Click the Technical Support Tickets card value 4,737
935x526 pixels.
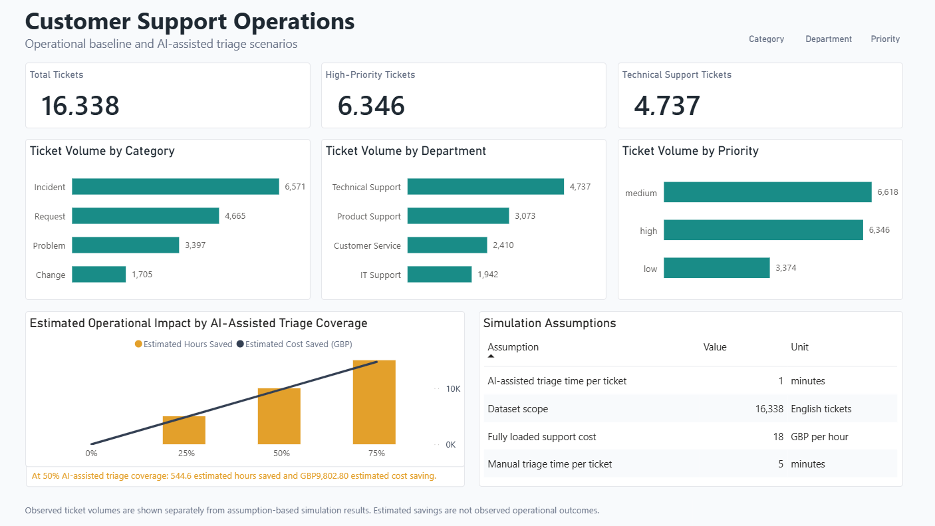point(667,106)
